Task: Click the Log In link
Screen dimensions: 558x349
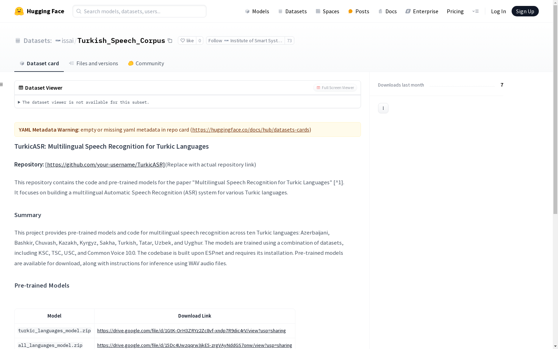Action: tap(498, 11)
